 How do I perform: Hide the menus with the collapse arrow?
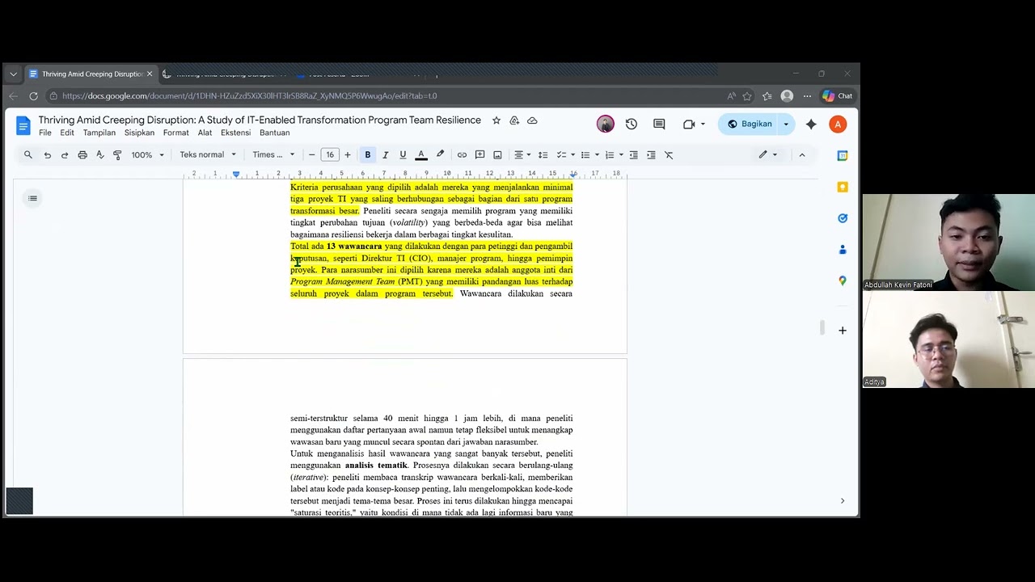coord(802,154)
